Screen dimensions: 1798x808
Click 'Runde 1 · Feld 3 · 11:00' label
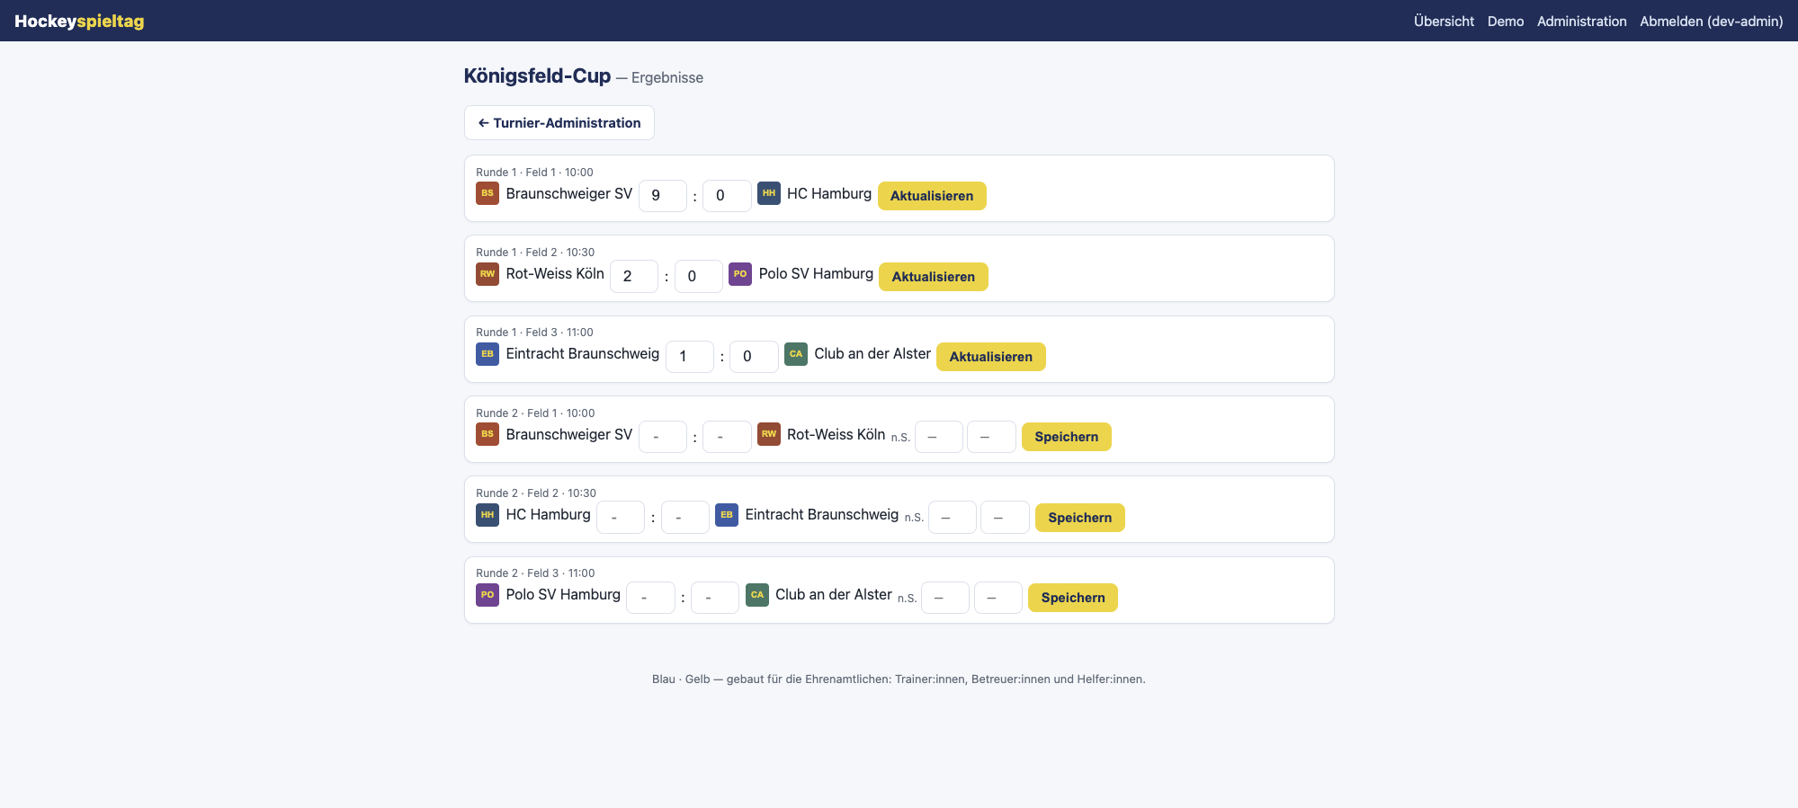coord(534,333)
